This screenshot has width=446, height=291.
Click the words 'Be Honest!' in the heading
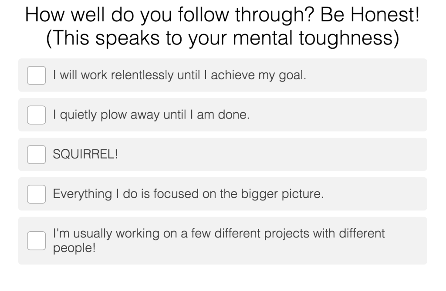click(x=370, y=14)
